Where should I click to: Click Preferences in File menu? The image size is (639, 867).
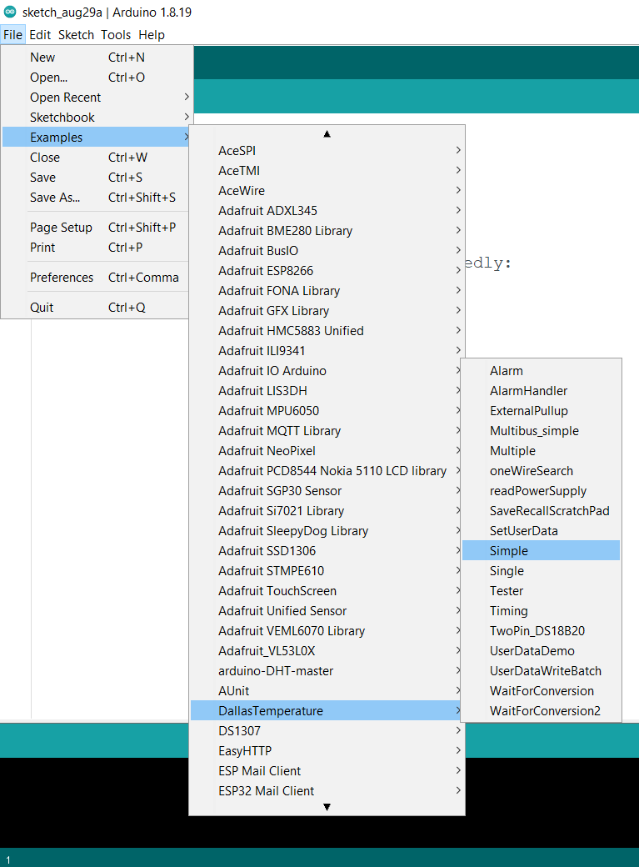coord(62,278)
